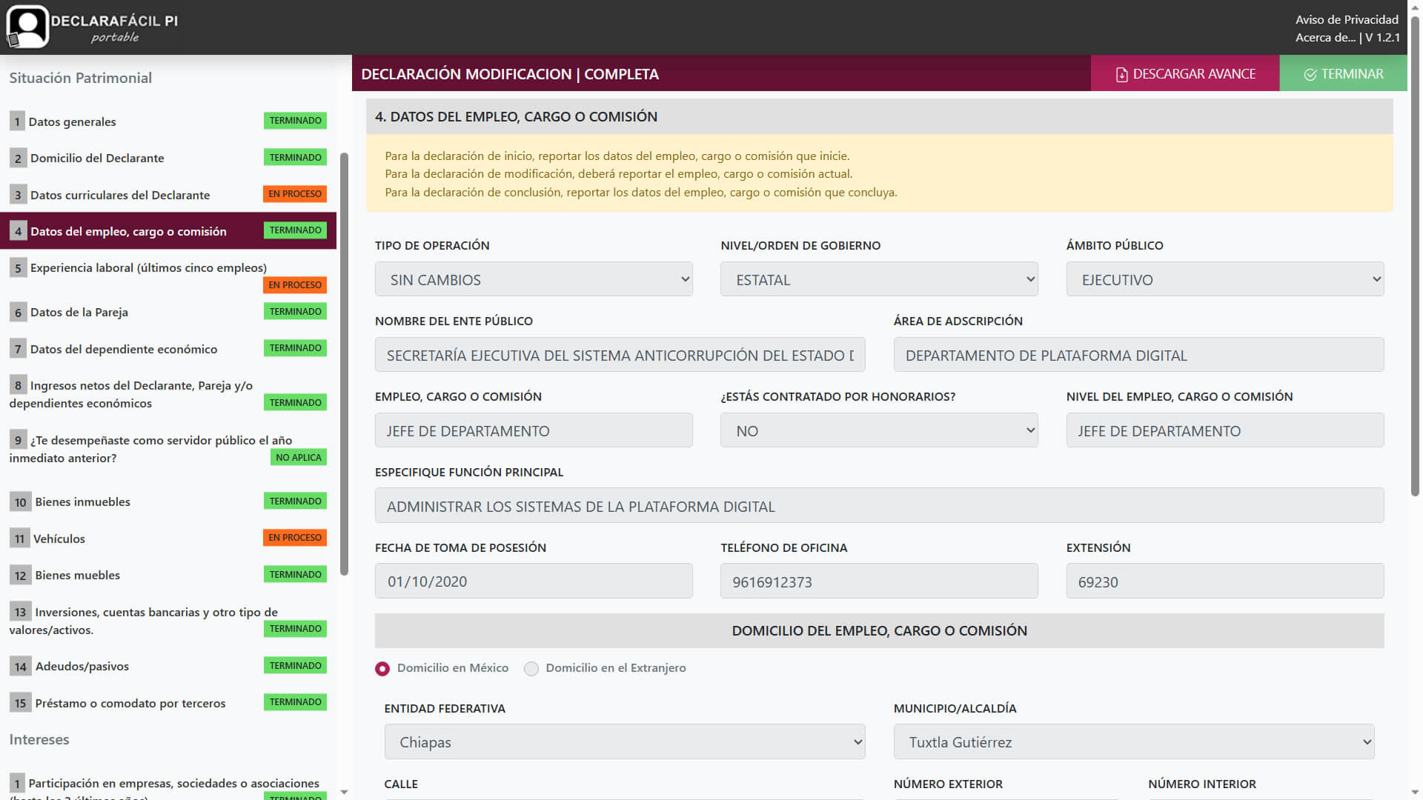
Task: Click the download icon in Descargar Avance
Action: click(1121, 75)
